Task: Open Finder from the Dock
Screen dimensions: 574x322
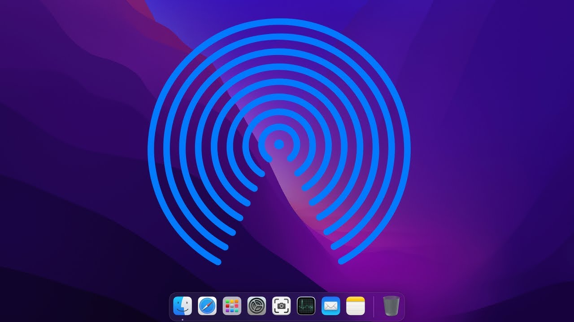Action: coord(183,306)
